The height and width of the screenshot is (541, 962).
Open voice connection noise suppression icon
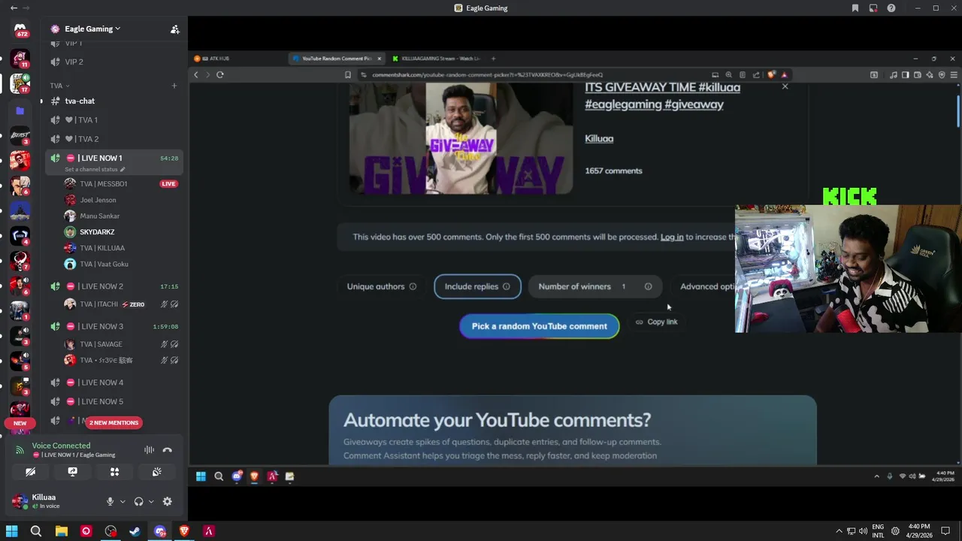149,450
